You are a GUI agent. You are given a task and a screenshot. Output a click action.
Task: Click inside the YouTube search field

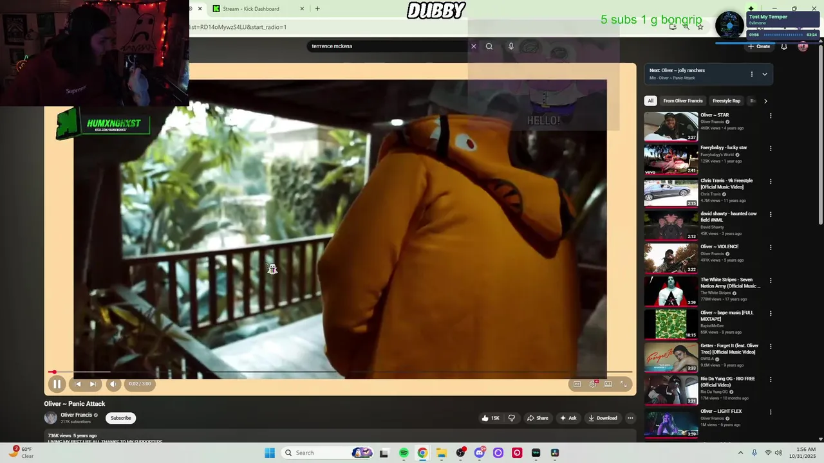(x=388, y=46)
